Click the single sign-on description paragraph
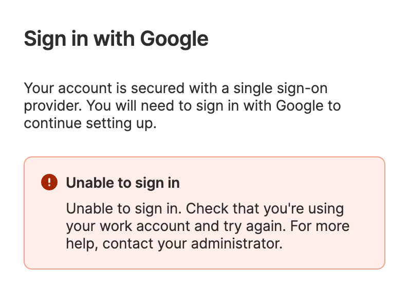The height and width of the screenshot is (285, 409). (x=182, y=106)
